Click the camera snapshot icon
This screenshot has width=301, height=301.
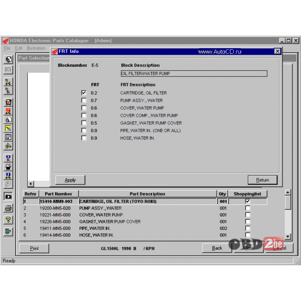coord(8,196)
